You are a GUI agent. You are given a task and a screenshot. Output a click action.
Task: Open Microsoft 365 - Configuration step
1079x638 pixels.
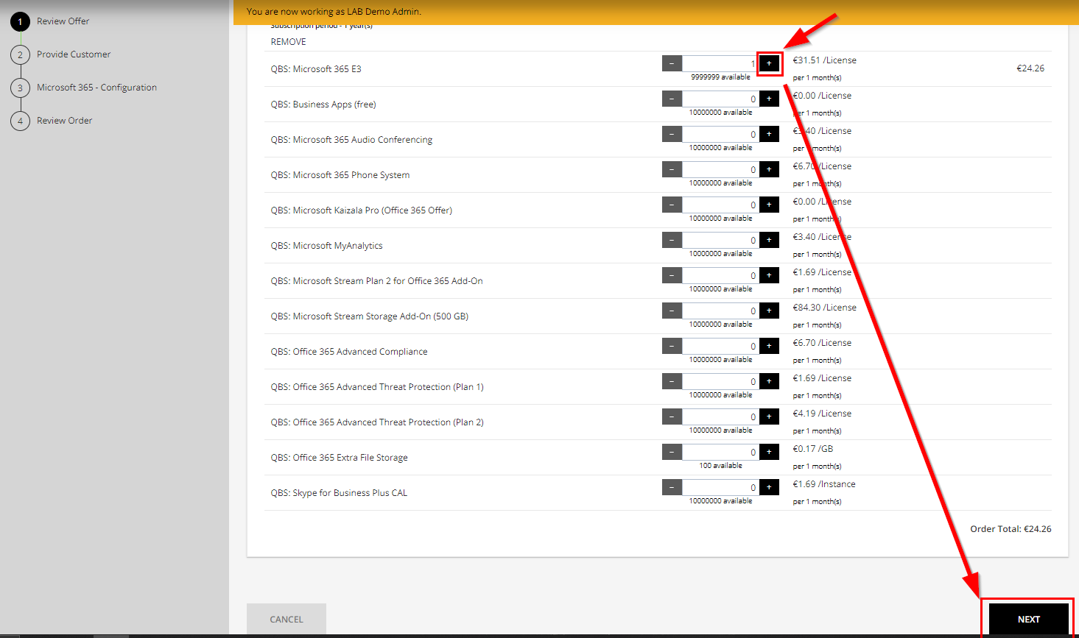coord(96,88)
